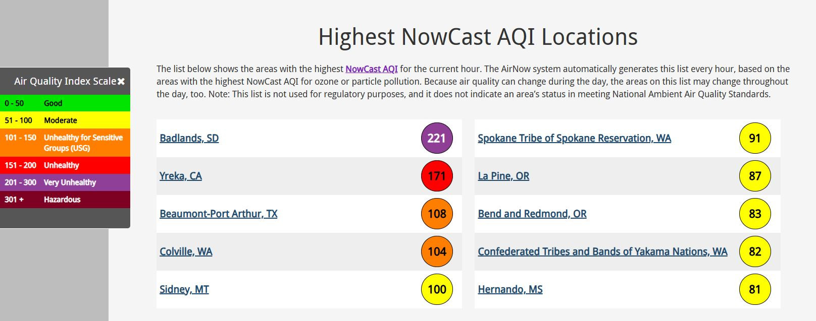Click the orange 104 AQI circle
Viewport: 816px width, 321px height.
[437, 251]
